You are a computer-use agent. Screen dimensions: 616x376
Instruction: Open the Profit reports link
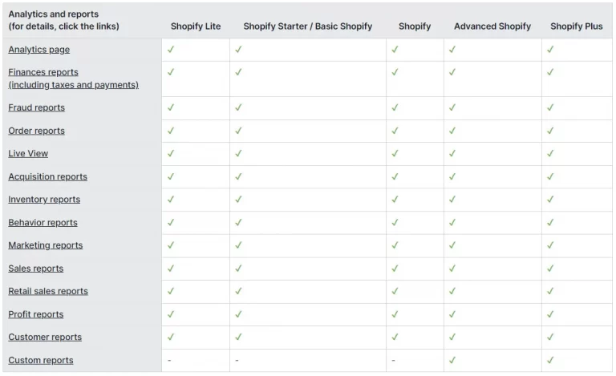click(36, 314)
